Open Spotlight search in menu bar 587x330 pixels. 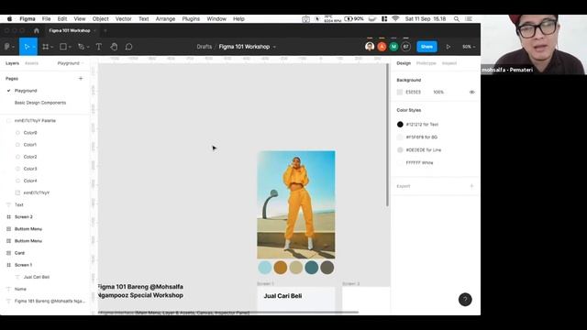pos(457,18)
